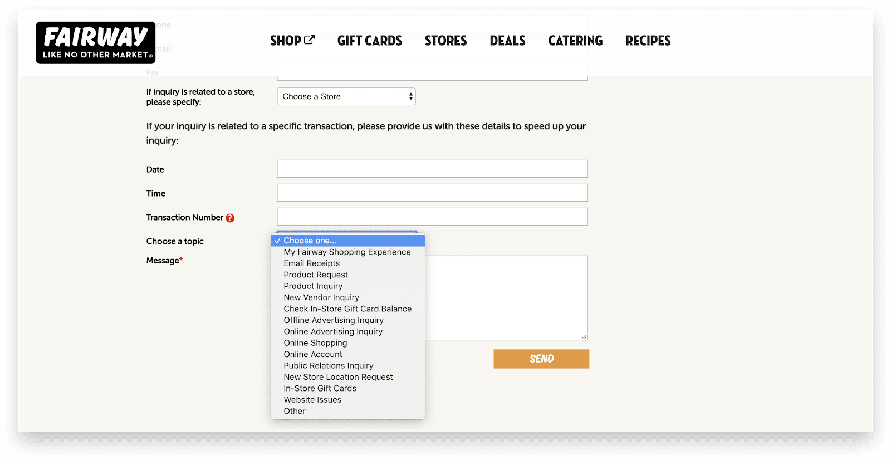Pick Public Relations Inquiry option
This screenshot has height=460, width=891.
click(348, 365)
